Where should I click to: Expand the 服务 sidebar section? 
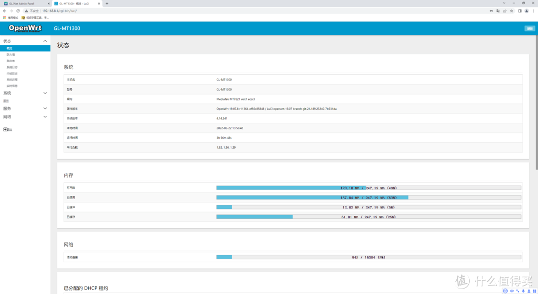pyautogui.click(x=45, y=108)
